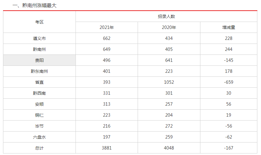261x155 pixels.
Task: Click the 毕节 row label
Action: [x=39, y=126]
